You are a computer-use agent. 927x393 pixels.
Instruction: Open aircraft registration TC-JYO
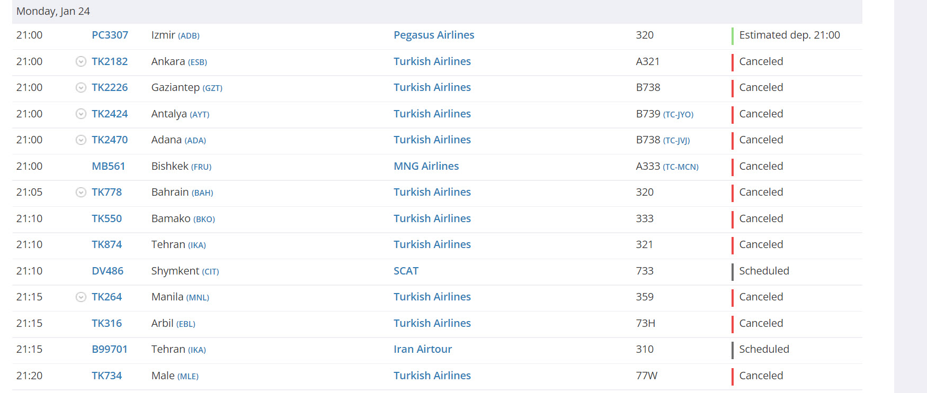(x=678, y=115)
